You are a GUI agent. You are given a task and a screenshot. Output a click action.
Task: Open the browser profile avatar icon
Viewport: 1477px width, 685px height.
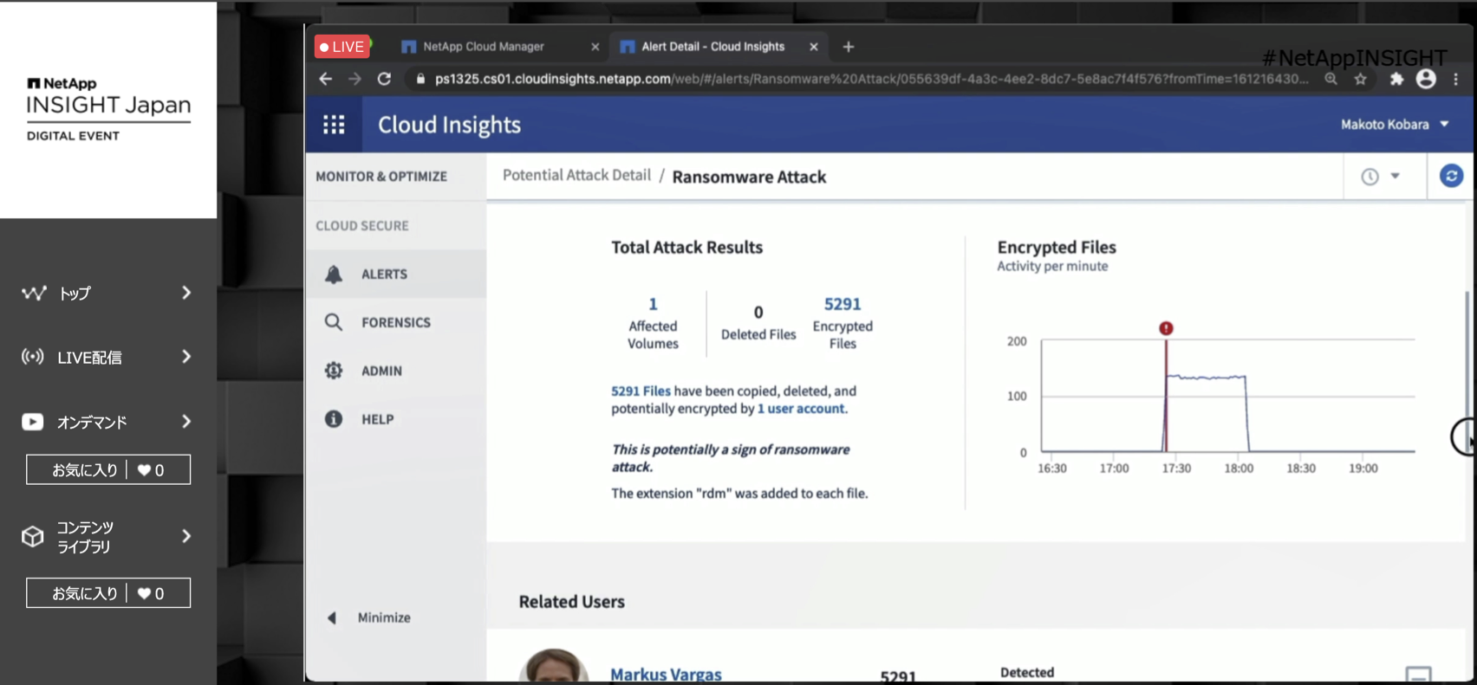coord(1426,79)
